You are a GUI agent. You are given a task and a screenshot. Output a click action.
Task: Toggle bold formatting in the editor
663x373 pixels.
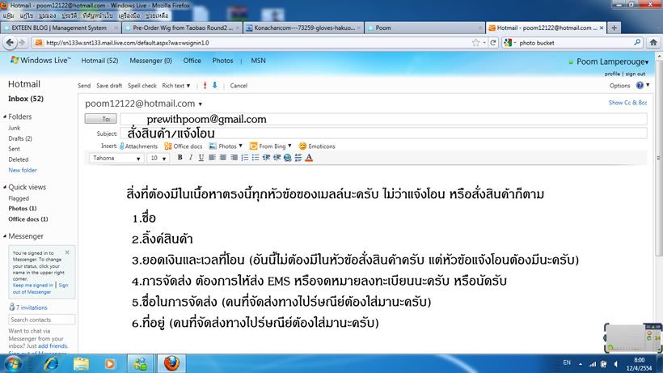point(179,158)
